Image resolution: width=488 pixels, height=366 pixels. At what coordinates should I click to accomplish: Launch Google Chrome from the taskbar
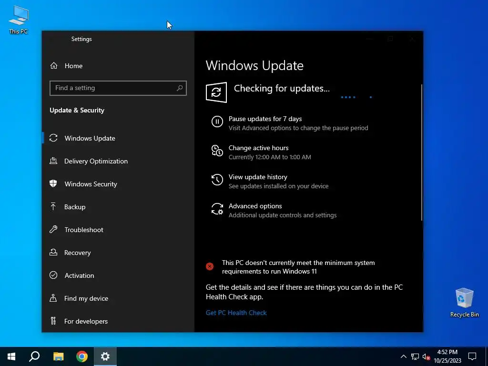pos(82,356)
